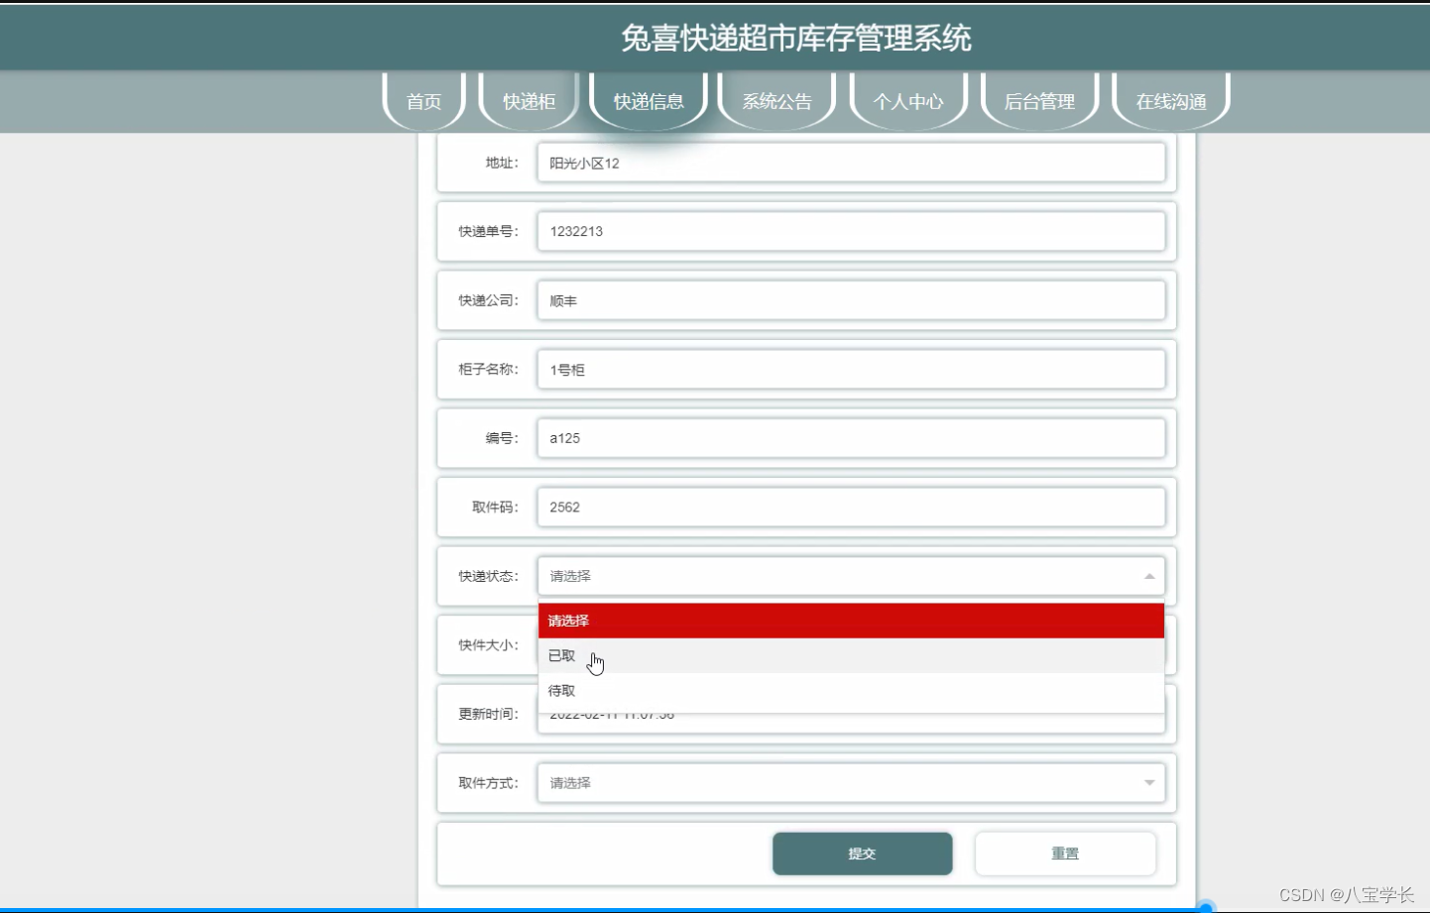
Task: Open the 系统公告 announcements page
Action: click(776, 100)
